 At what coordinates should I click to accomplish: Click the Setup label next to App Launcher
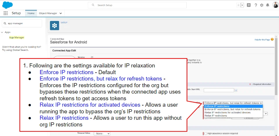pos(16,13)
